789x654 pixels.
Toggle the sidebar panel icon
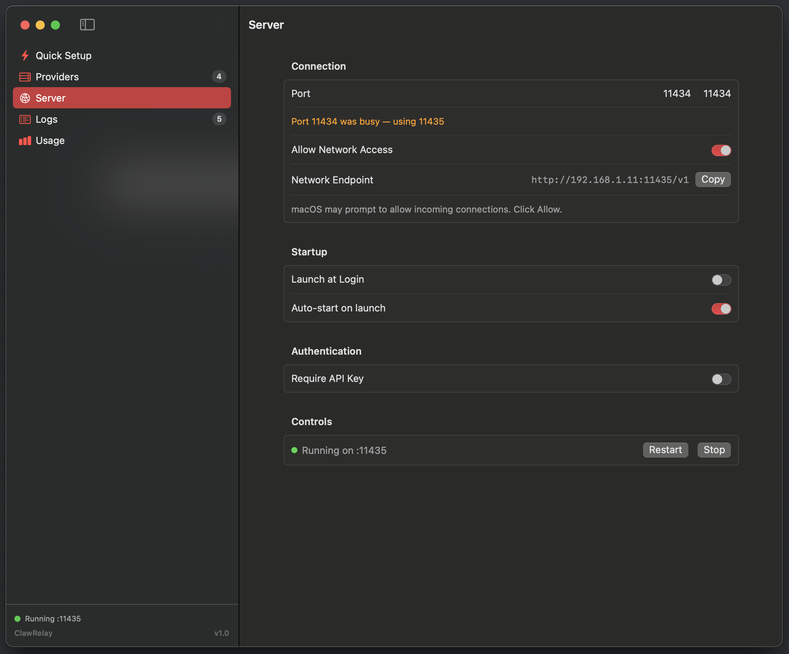tap(87, 25)
